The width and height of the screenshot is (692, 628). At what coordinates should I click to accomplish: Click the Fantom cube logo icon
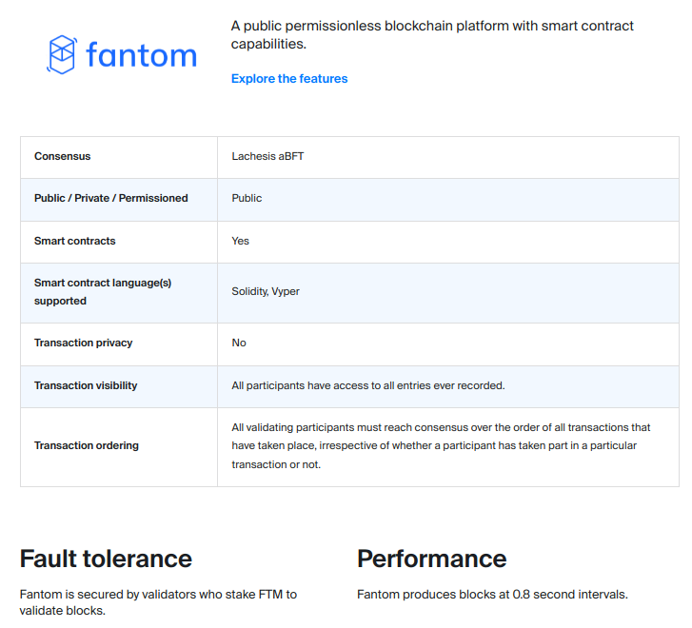(x=61, y=54)
